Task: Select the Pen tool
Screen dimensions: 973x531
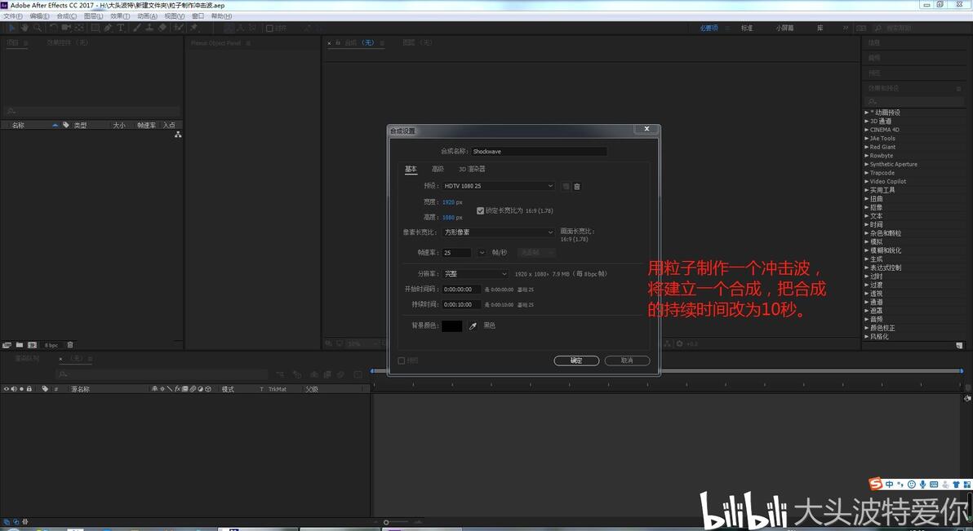Action: (108, 28)
